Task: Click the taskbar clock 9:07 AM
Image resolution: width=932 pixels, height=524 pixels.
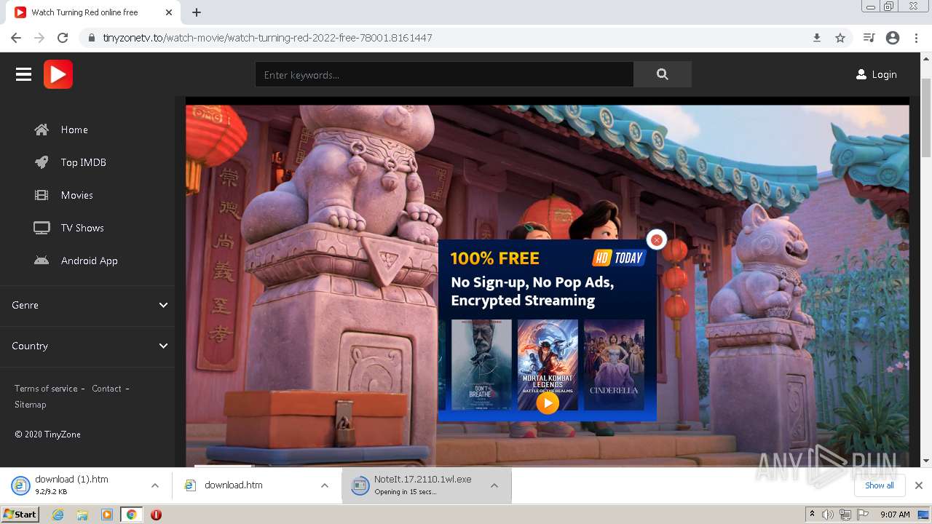Action: [x=895, y=515]
